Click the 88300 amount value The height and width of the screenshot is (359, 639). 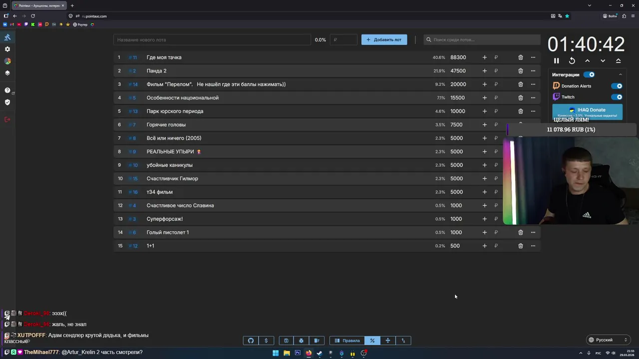coord(458,57)
